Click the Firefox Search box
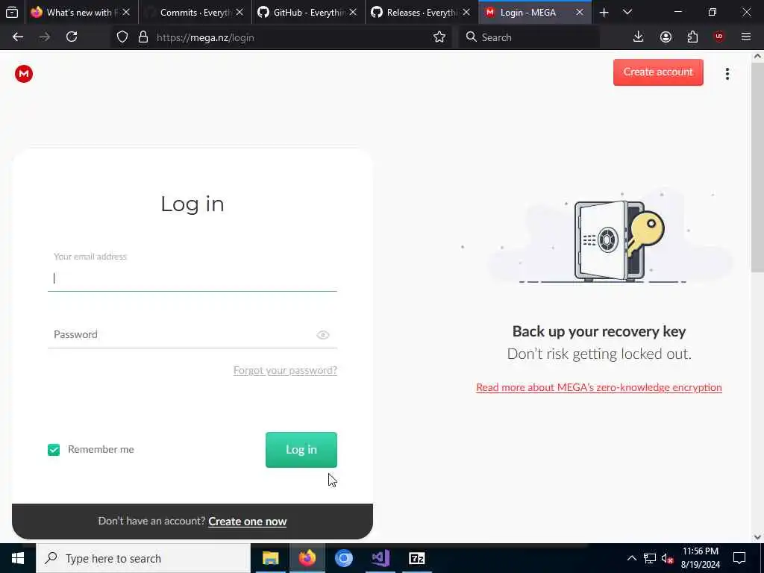764x573 pixels. [529, 37]
